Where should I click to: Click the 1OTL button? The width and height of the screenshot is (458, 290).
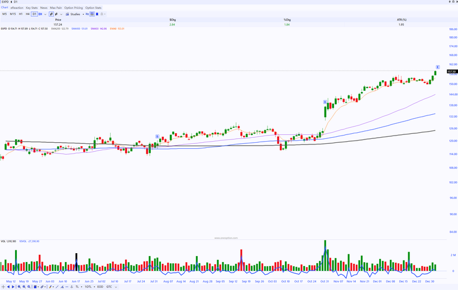pos(88,287)
